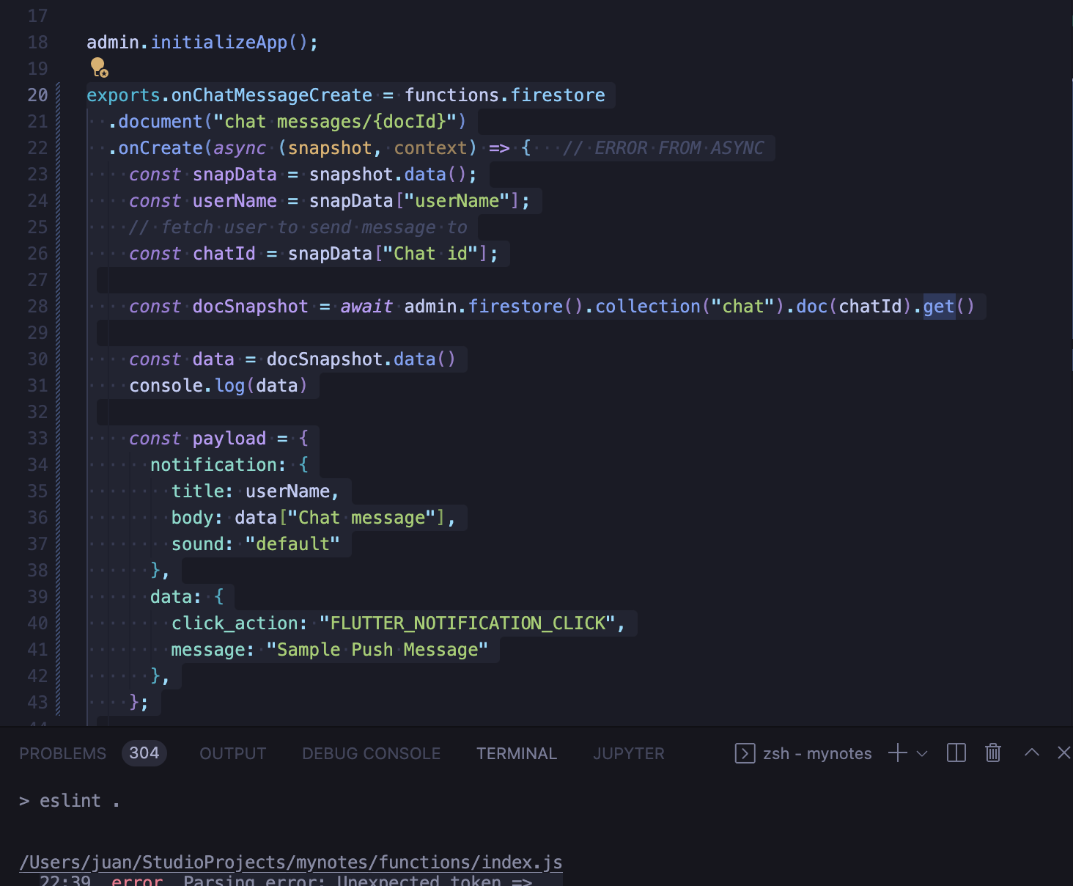Click 'notification:' key on line 34

[x=218, y=465]
